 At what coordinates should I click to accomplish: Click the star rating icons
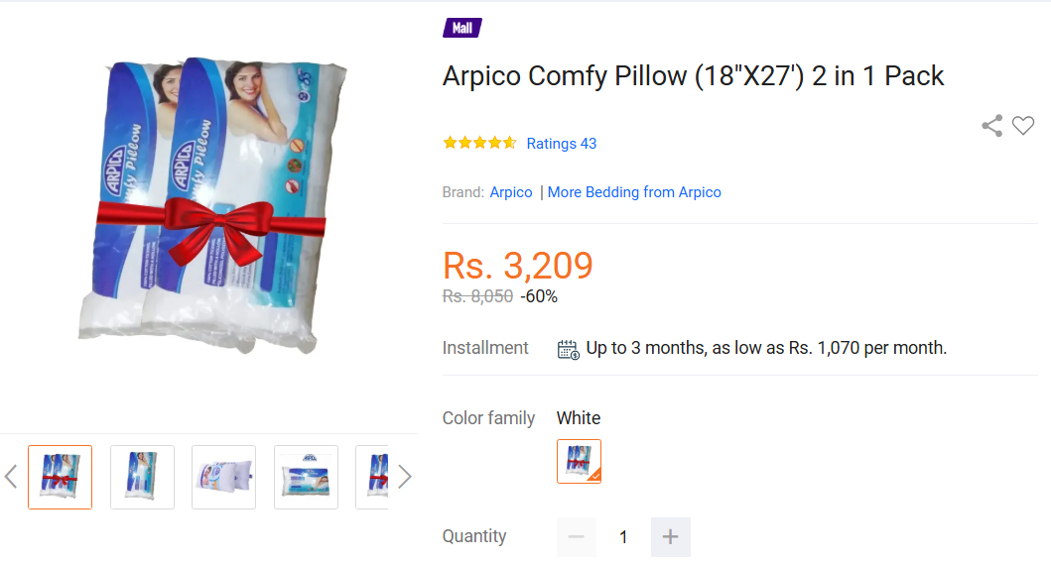click(479, 143)
